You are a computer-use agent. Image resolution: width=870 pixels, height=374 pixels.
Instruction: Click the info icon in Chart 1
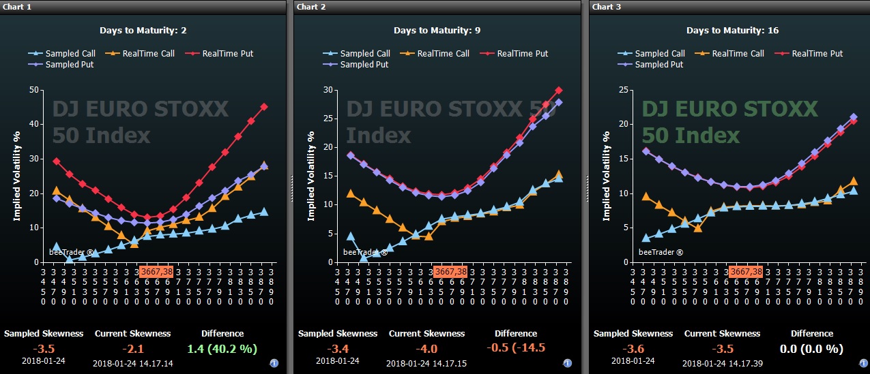pos(274,363)
